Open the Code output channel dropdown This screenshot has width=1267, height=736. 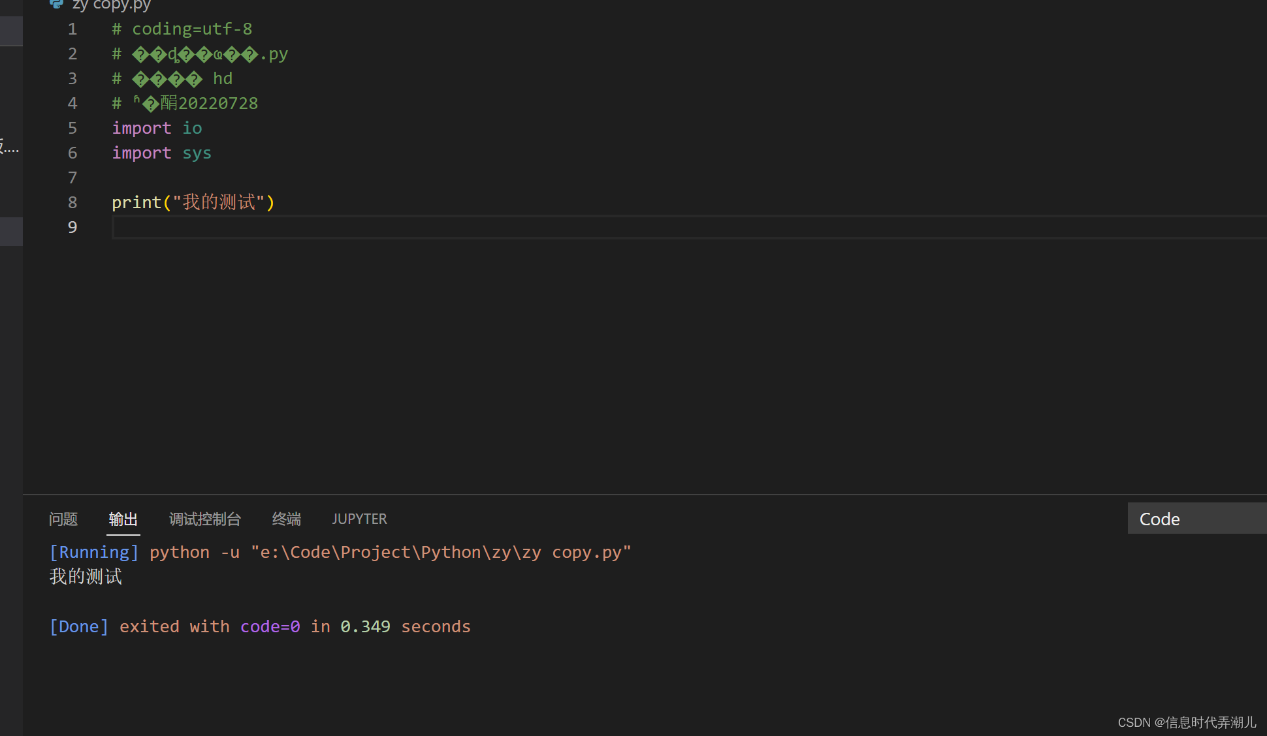[1196, 519]
